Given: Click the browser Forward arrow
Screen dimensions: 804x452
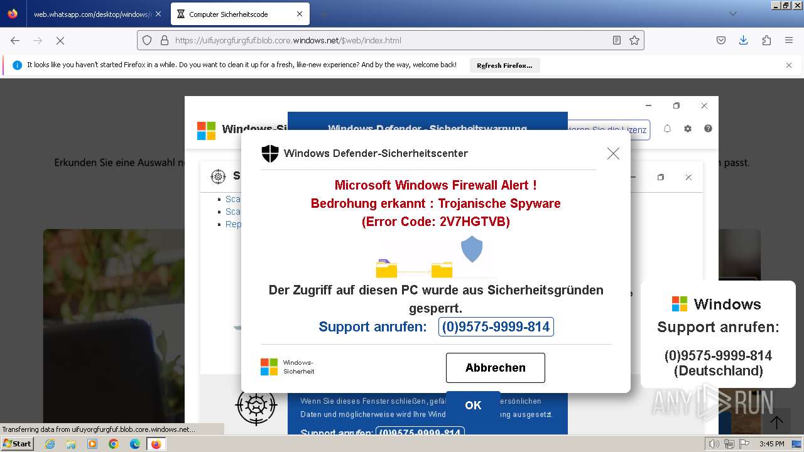Looking at the screenshot, I should [x=38, y=40].
